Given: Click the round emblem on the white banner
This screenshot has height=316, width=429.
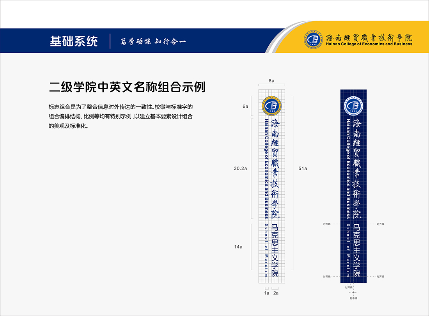Looking at the screenshot, I should pyautogui.click(x=271, y=105).
